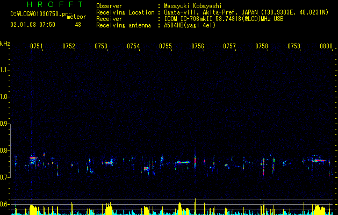The image size is (338, 215).
Task: Click the HROFFT title text
Action: click(x=55, y=4)
